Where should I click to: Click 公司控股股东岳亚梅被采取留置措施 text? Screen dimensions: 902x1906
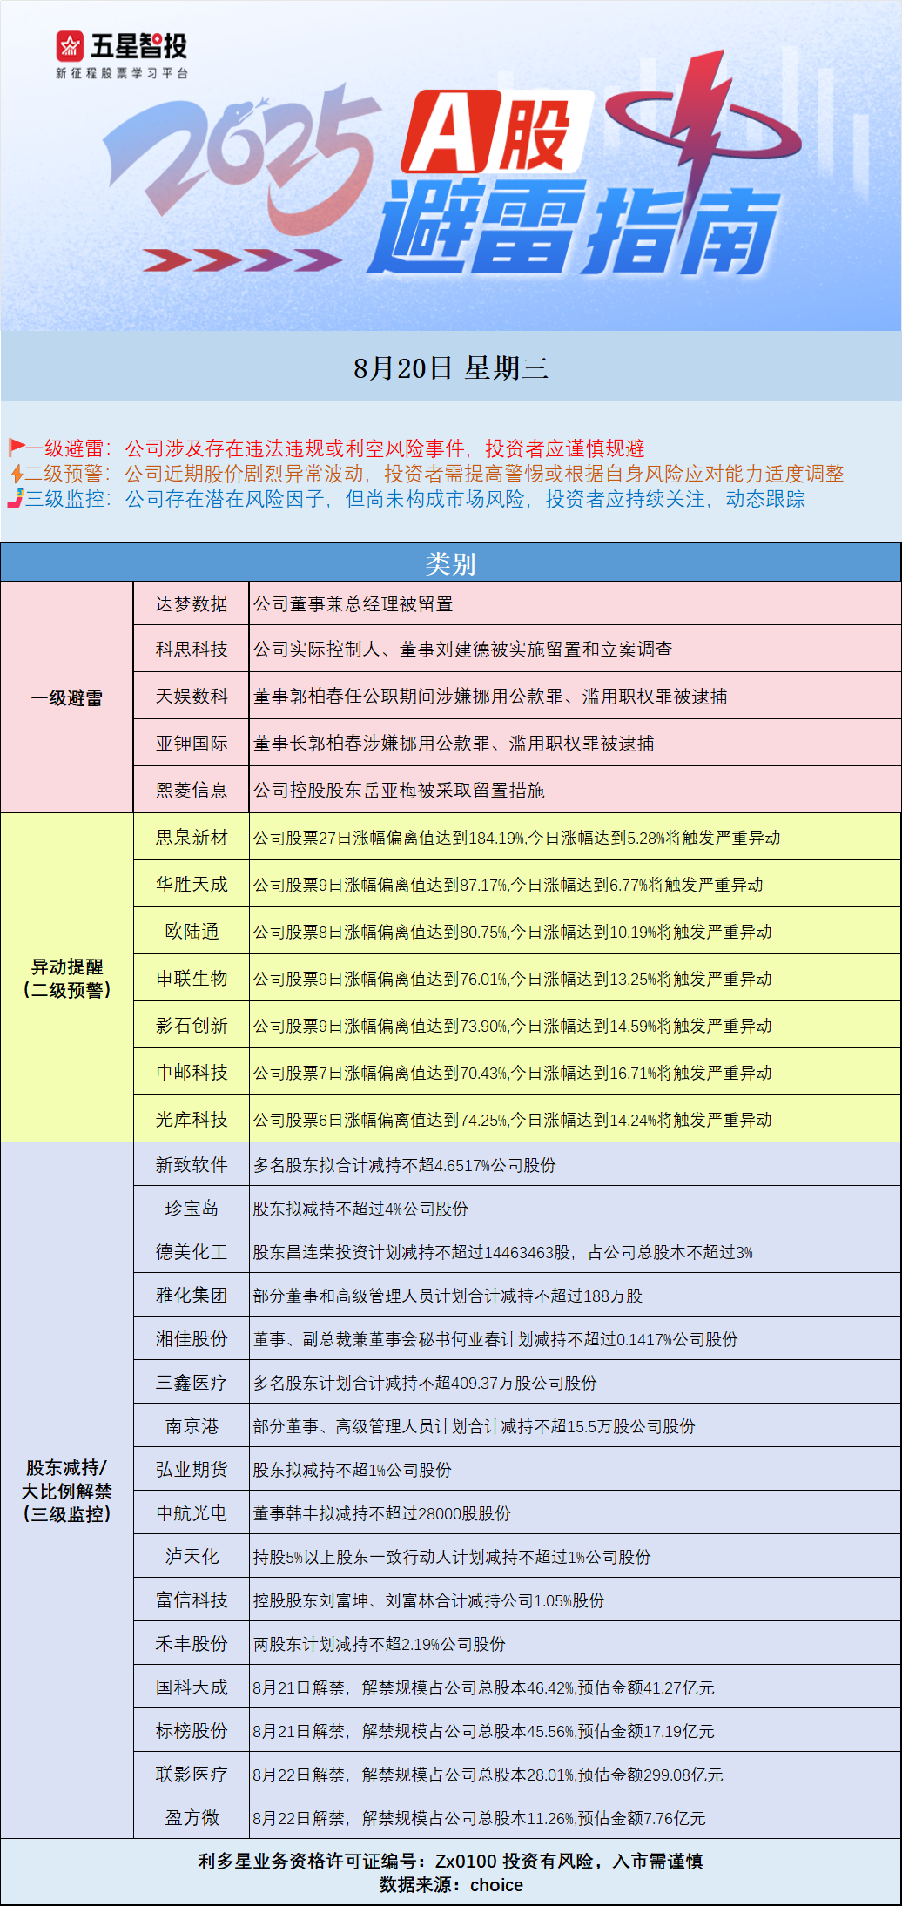tap(399, 791)
